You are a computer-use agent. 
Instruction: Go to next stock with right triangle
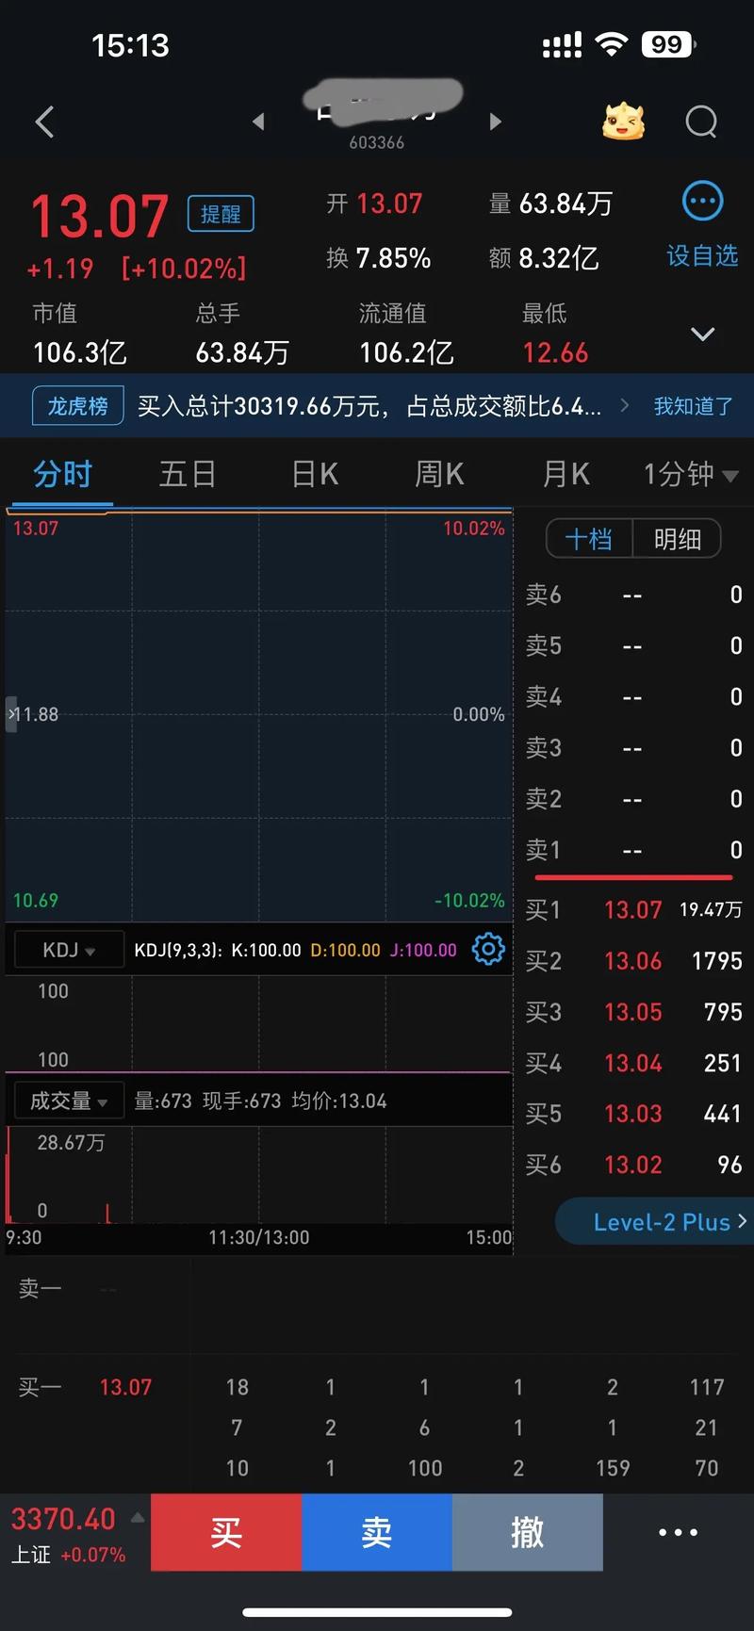(496, 122)
